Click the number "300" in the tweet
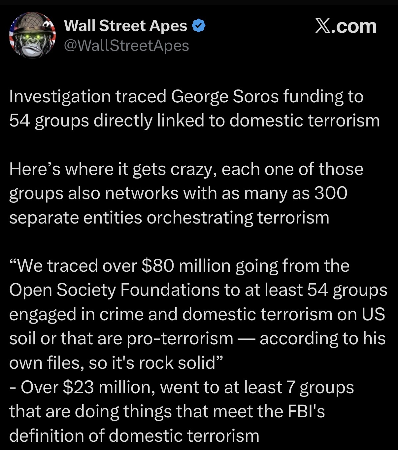The width and height of the screenshot is (398, 450). (x=331, y=193)
